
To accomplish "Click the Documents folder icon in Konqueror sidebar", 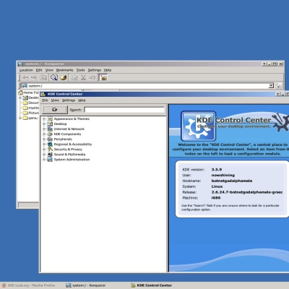I will 25,103.
